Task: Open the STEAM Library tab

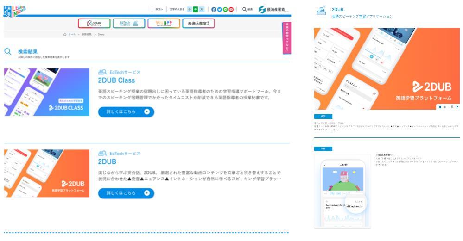Action: coord(94,23)
